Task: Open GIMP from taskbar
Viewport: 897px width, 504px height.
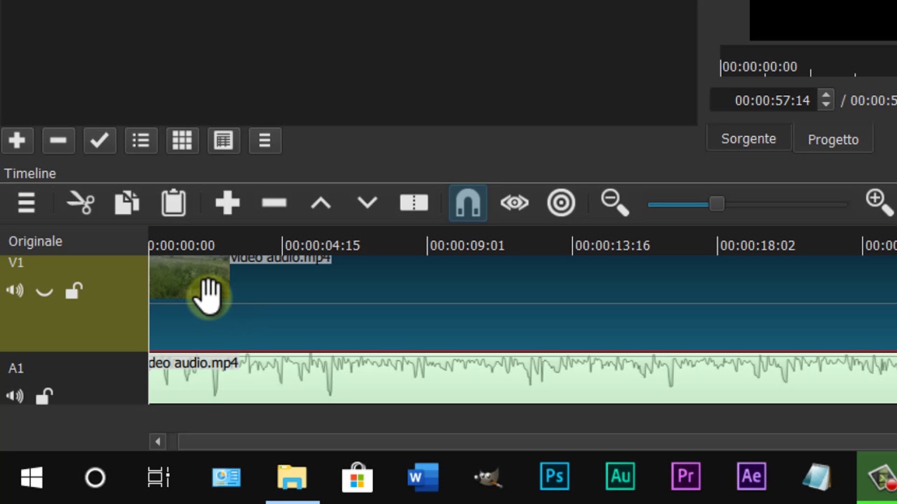Action: [488, 477]
